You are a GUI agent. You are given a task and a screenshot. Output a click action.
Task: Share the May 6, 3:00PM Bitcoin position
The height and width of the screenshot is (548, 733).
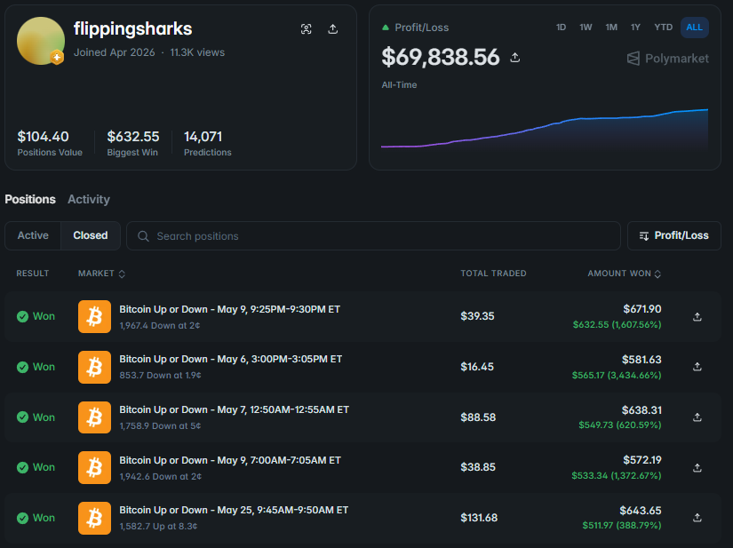(697, 367)
